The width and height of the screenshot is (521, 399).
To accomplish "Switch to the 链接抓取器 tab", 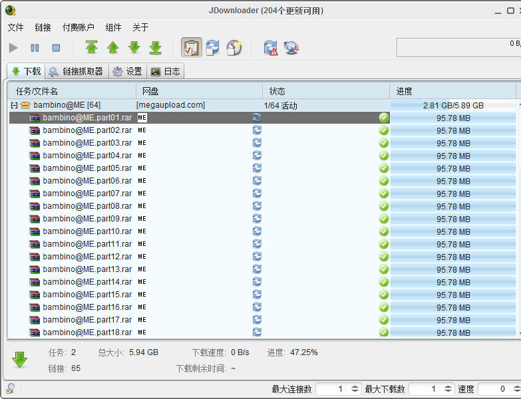I will 77,71.
